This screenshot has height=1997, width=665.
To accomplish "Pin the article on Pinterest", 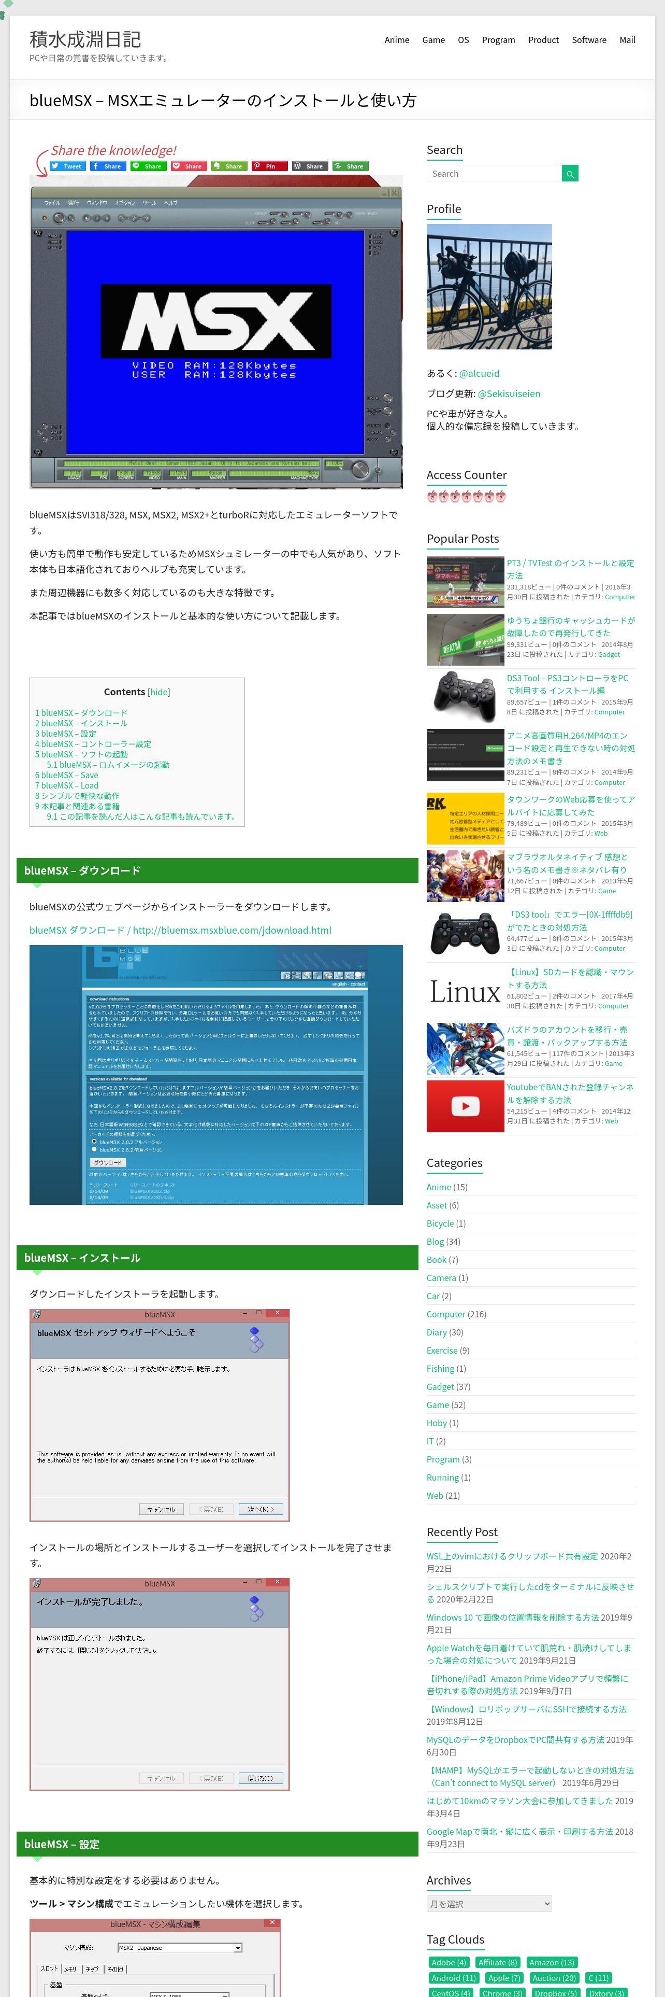I will coord(269,166).
